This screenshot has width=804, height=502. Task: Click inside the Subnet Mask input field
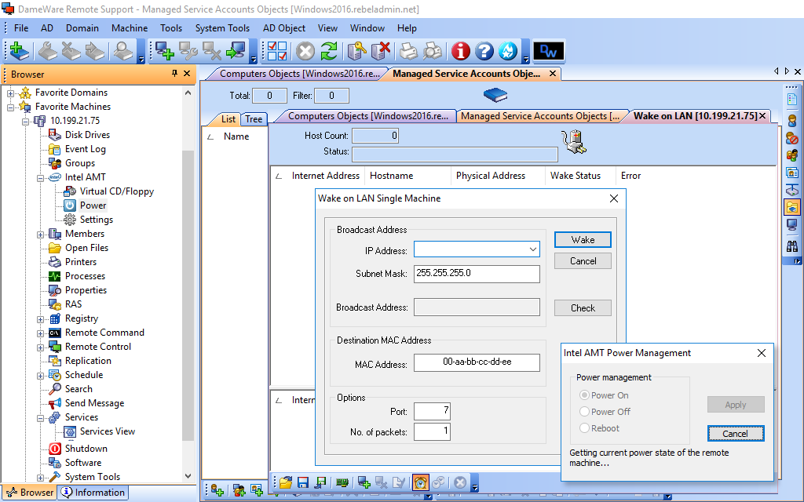point(477,274)
